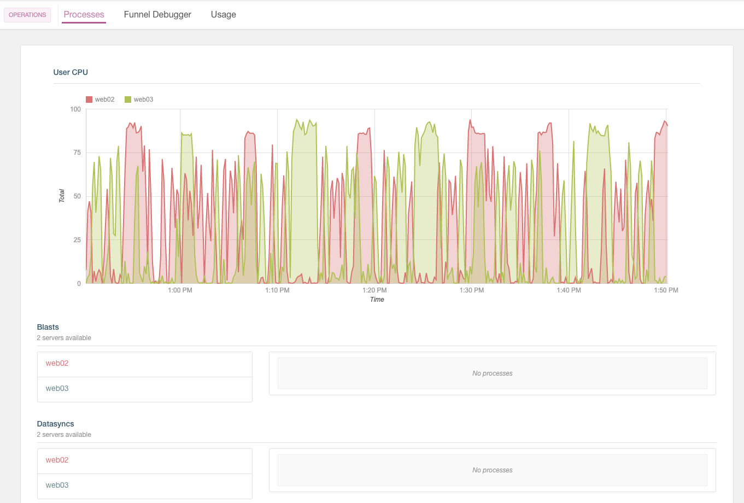
Task: Click the 1:00 PM axis label
Action: click(x=180, y=290)
